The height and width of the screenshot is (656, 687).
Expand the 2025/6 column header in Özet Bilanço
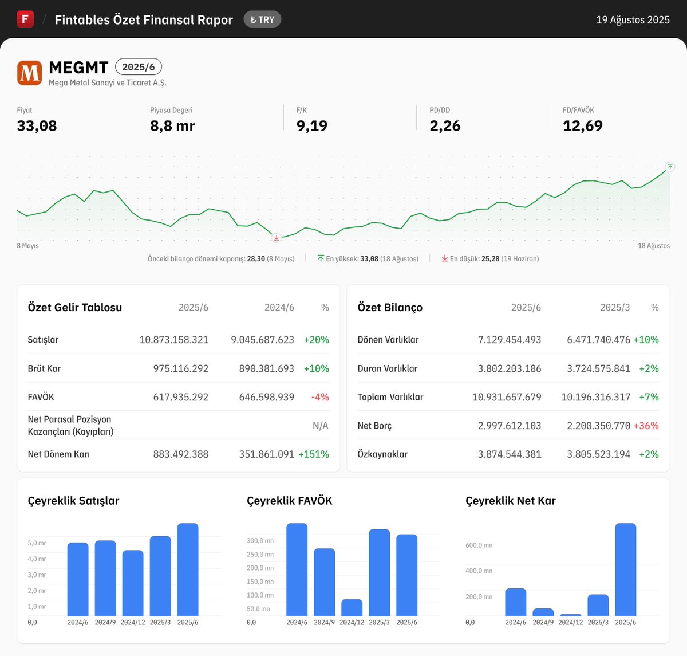526,307
